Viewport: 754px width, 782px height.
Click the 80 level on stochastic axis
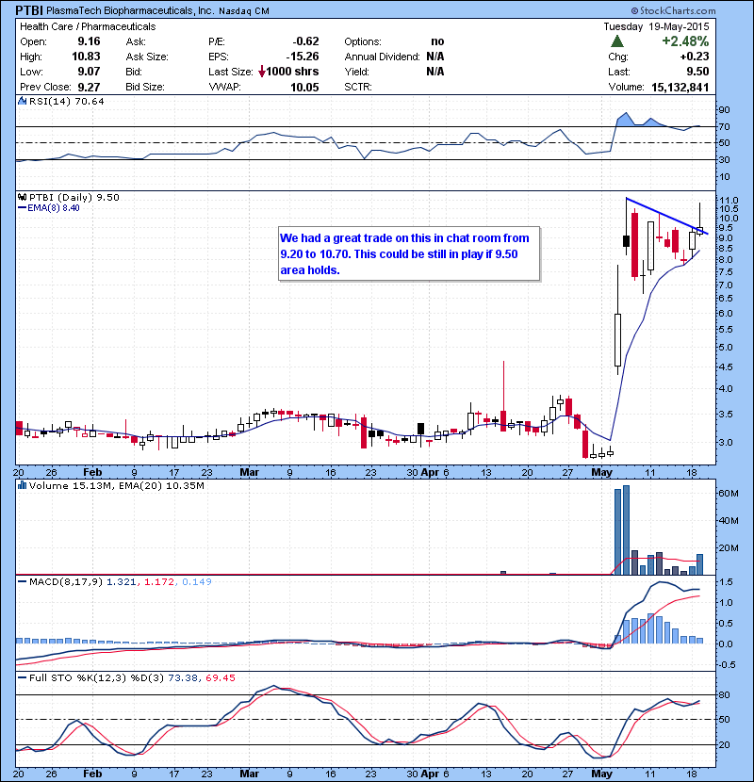(x=724, y=694)
